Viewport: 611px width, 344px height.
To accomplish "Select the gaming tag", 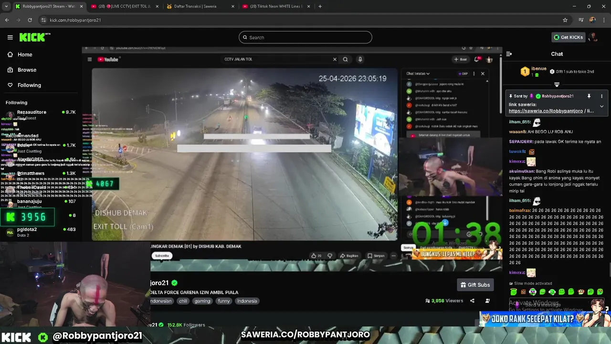I will (x=202, y=301).
